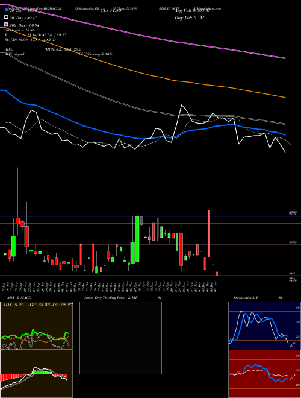The width and height of the screenshot is (301, 398).
Task: Click the tall green 07 Nov candlestick
Action: pyautogui.click(x=137, y=239)
